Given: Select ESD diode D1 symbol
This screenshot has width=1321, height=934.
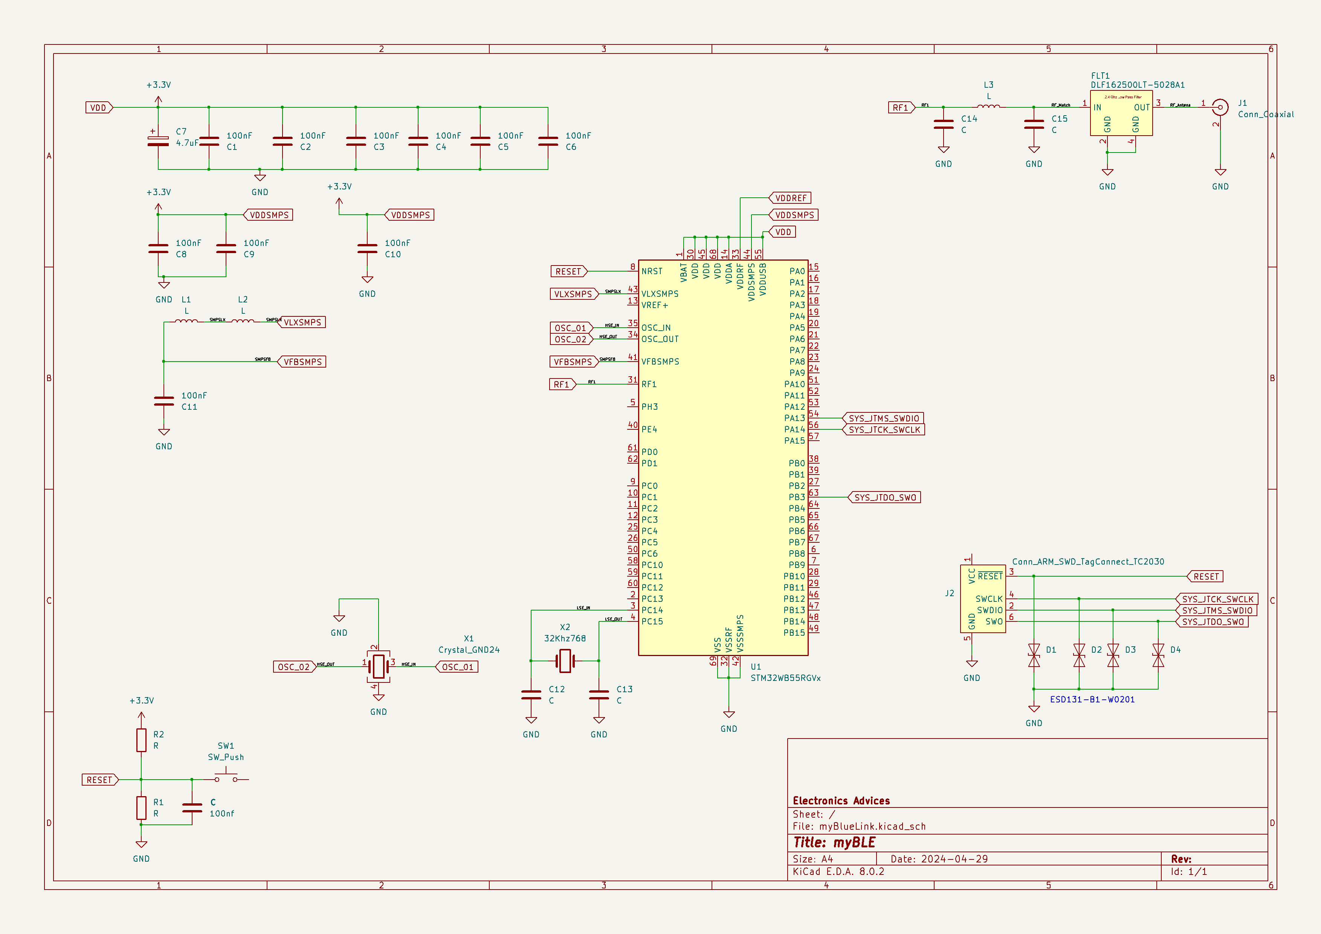Looking at the screenshot, I should coord(1034,655).
